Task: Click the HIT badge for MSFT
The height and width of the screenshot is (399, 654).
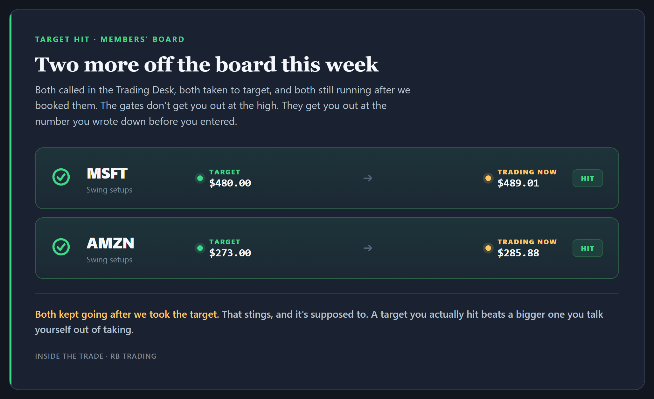Action: 588,178
